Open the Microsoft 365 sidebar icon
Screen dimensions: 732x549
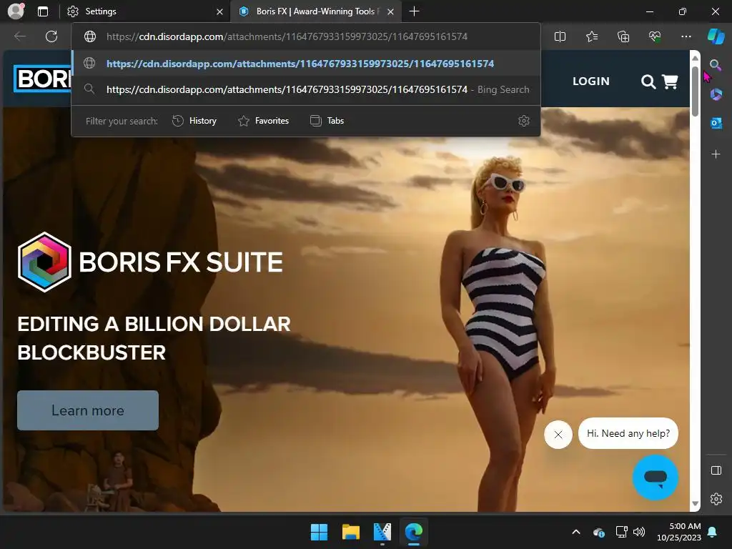click(716, 94)
